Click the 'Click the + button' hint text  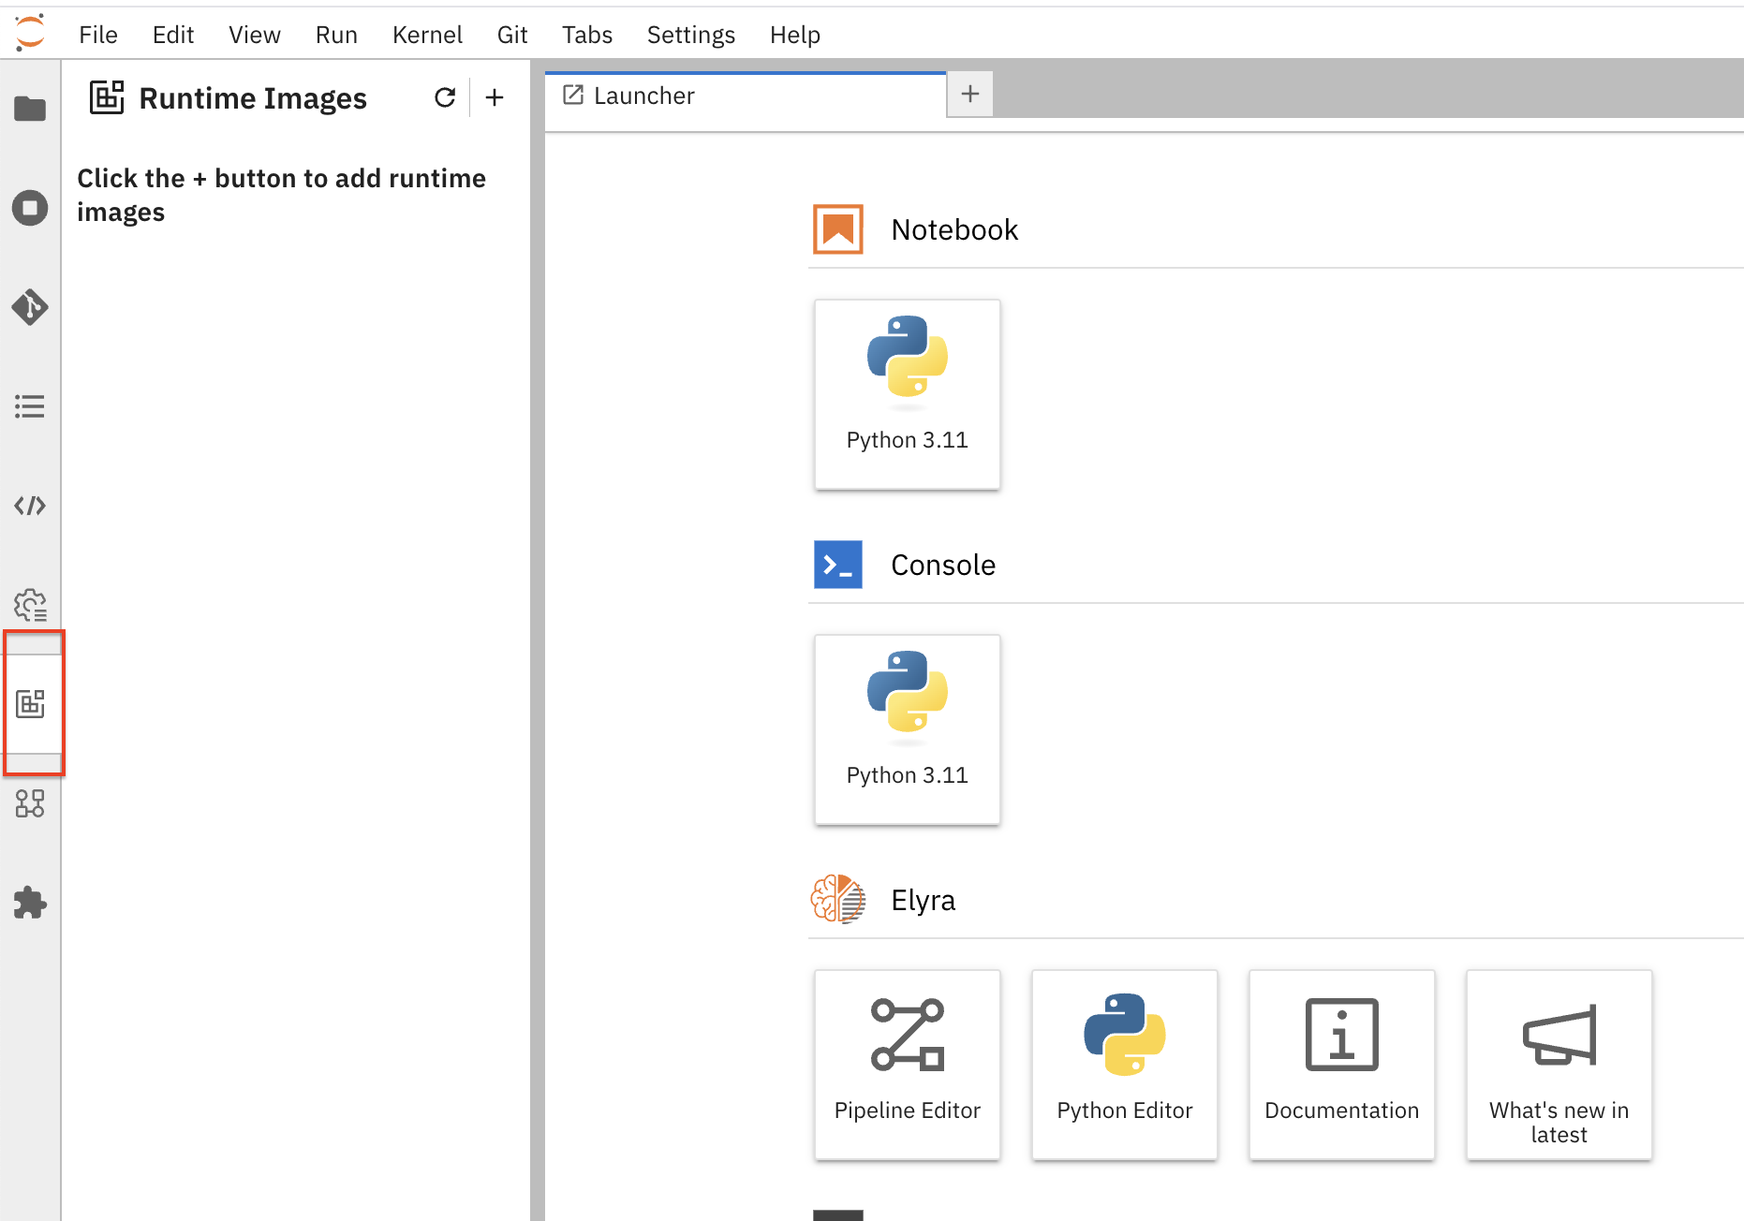coord(281,195)
